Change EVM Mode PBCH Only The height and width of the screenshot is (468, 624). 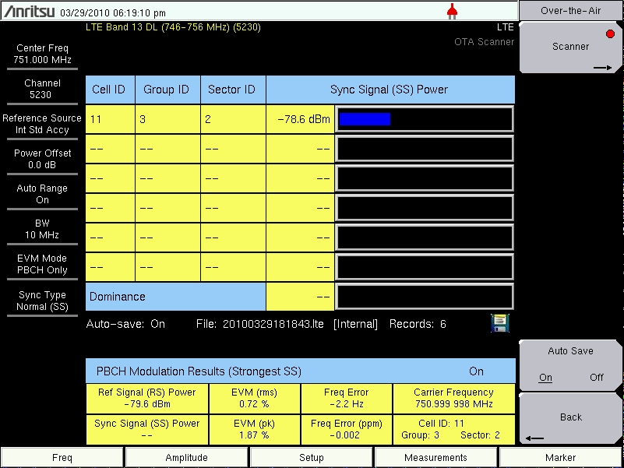pos(42,264)
